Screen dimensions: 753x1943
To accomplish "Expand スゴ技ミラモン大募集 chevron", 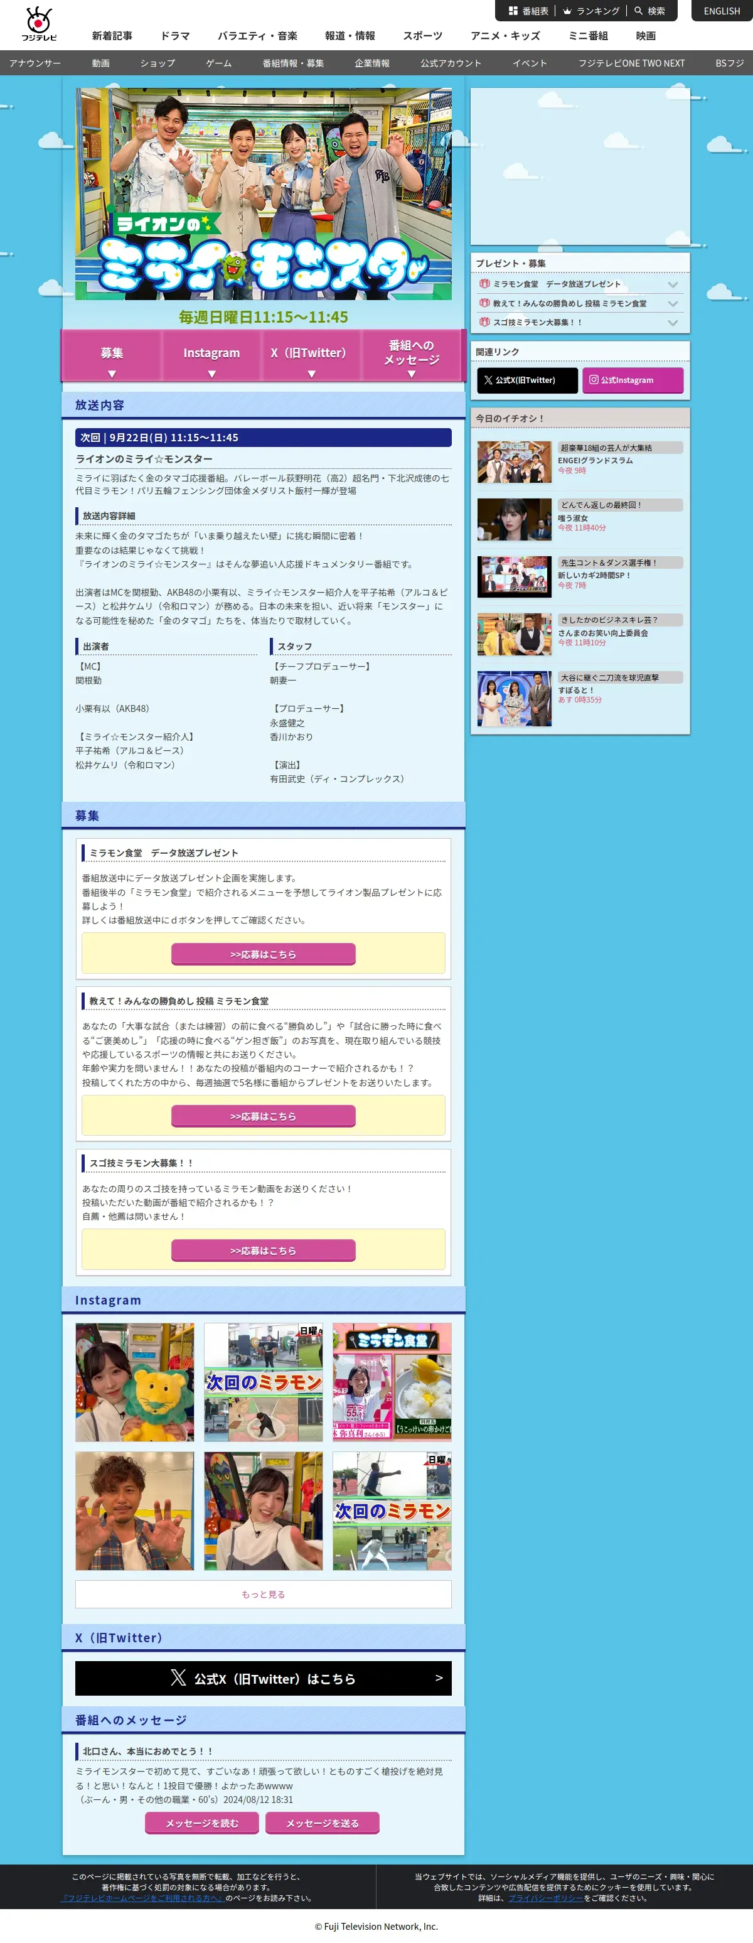I will (673, 322).
